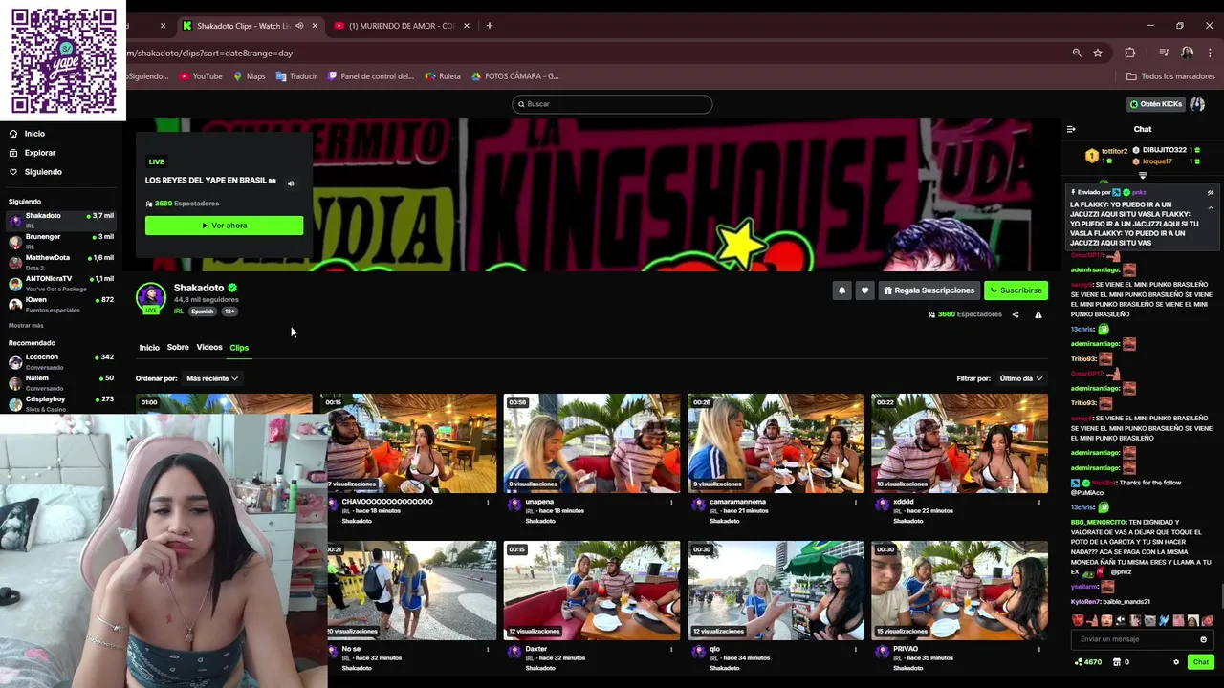This screenshot has width=1224, height=688.
Task: Expand the gift leaderboard arrow
Action: [1143, 176]
